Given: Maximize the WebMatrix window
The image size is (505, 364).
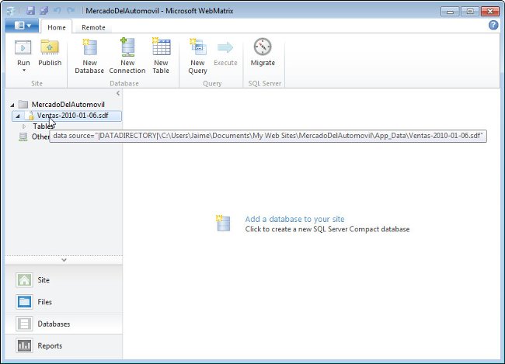Looking at the screenshot, I should pos(470,12).
